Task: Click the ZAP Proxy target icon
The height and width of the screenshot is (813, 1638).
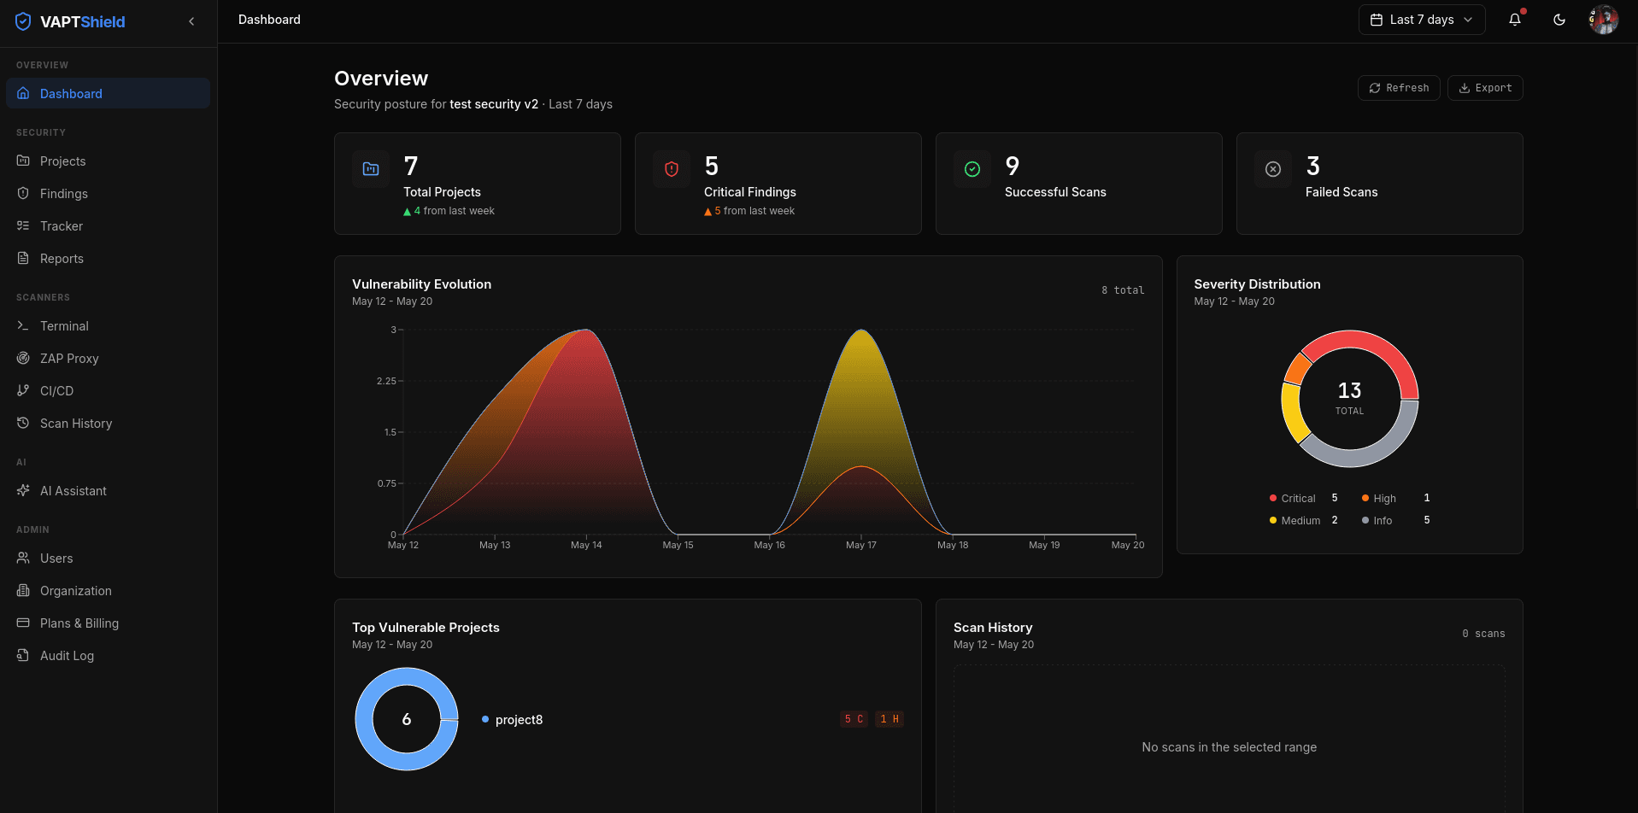Action: (23, 358)
